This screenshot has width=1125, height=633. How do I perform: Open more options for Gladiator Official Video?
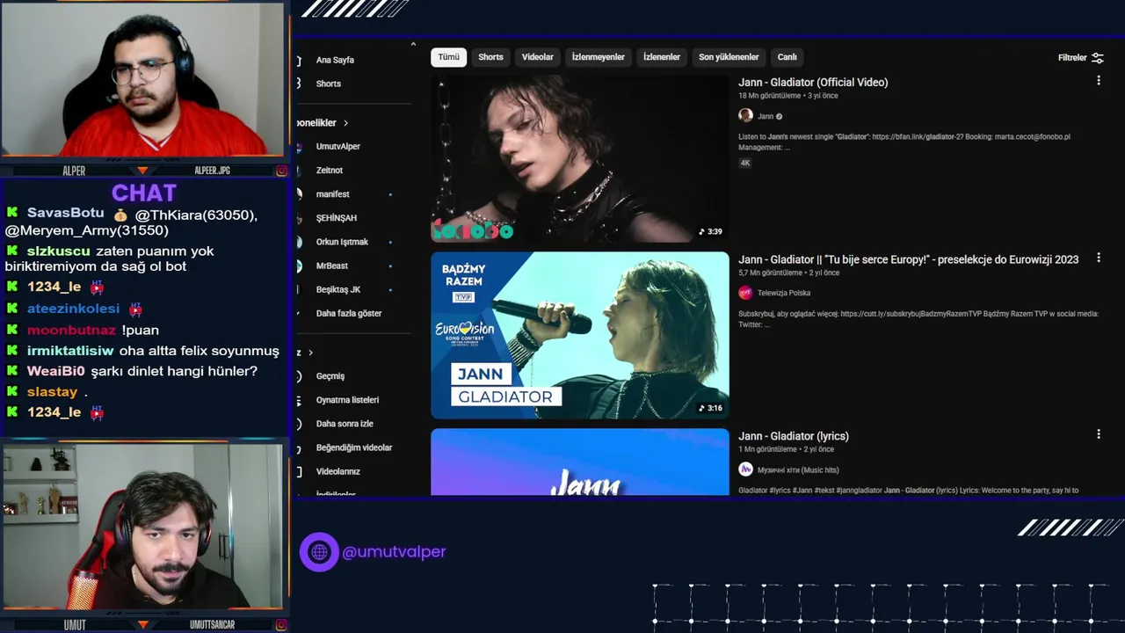coord(1098,81)
